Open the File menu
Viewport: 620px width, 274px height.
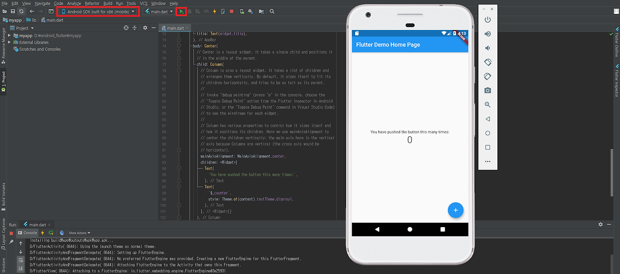click(x=4, y=3)
